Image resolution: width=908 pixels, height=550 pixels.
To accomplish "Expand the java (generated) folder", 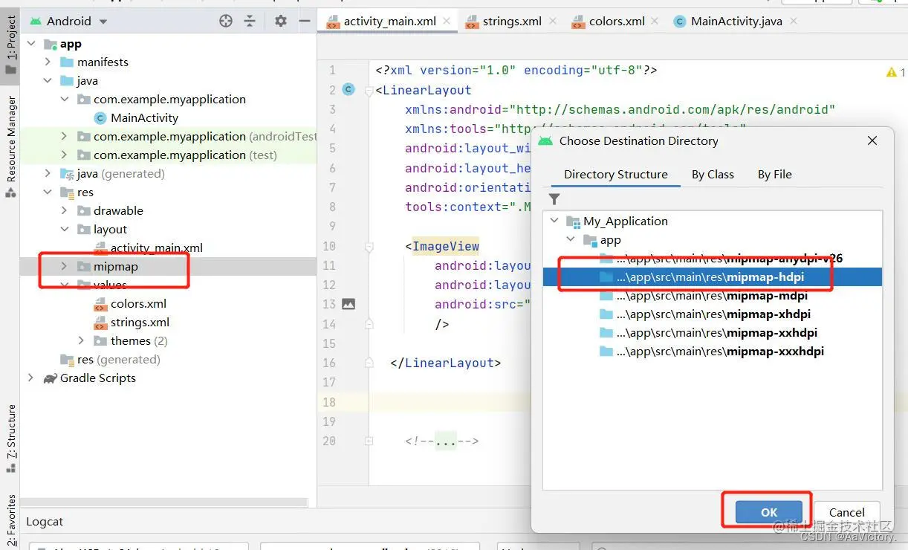I will point(48,174).
